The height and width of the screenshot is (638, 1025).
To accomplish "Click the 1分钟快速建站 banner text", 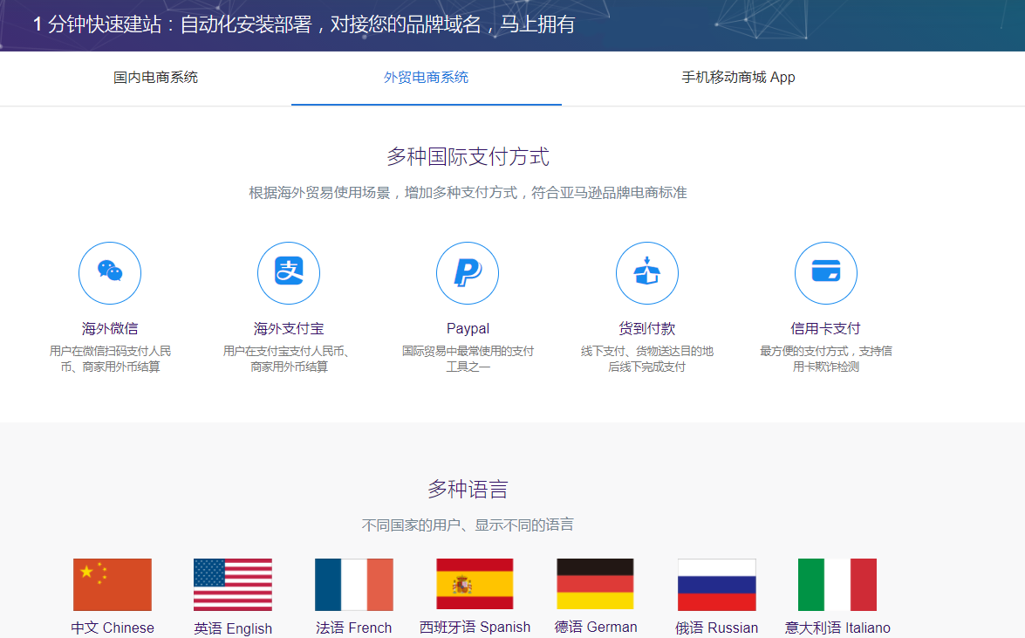I will [304, 24].
